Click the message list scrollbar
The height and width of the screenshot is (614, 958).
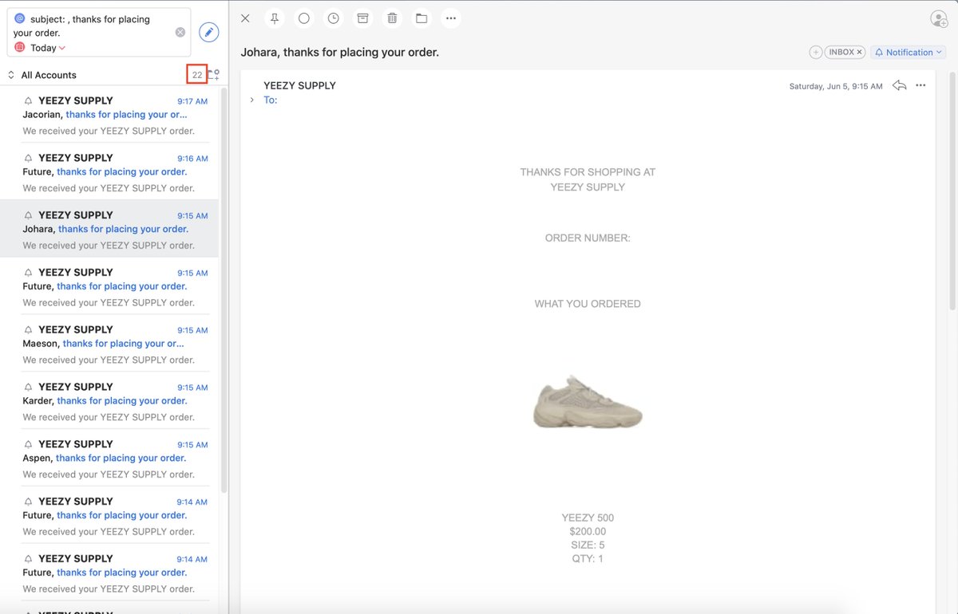point(224,291)
